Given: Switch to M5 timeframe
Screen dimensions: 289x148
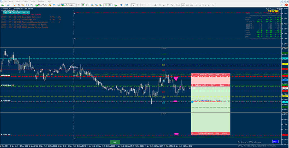Looking at the screenshot, I should point(183,5).
